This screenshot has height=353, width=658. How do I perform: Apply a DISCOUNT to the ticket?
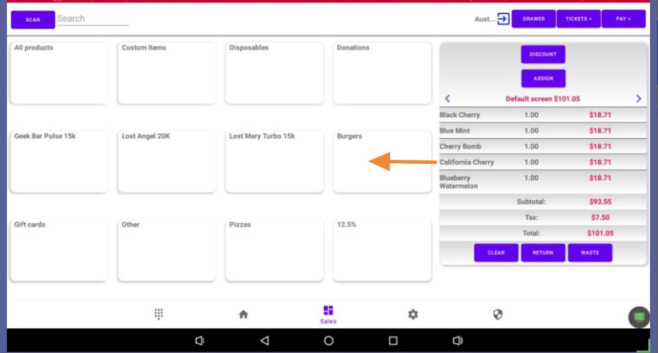click(x=543, y=54)
